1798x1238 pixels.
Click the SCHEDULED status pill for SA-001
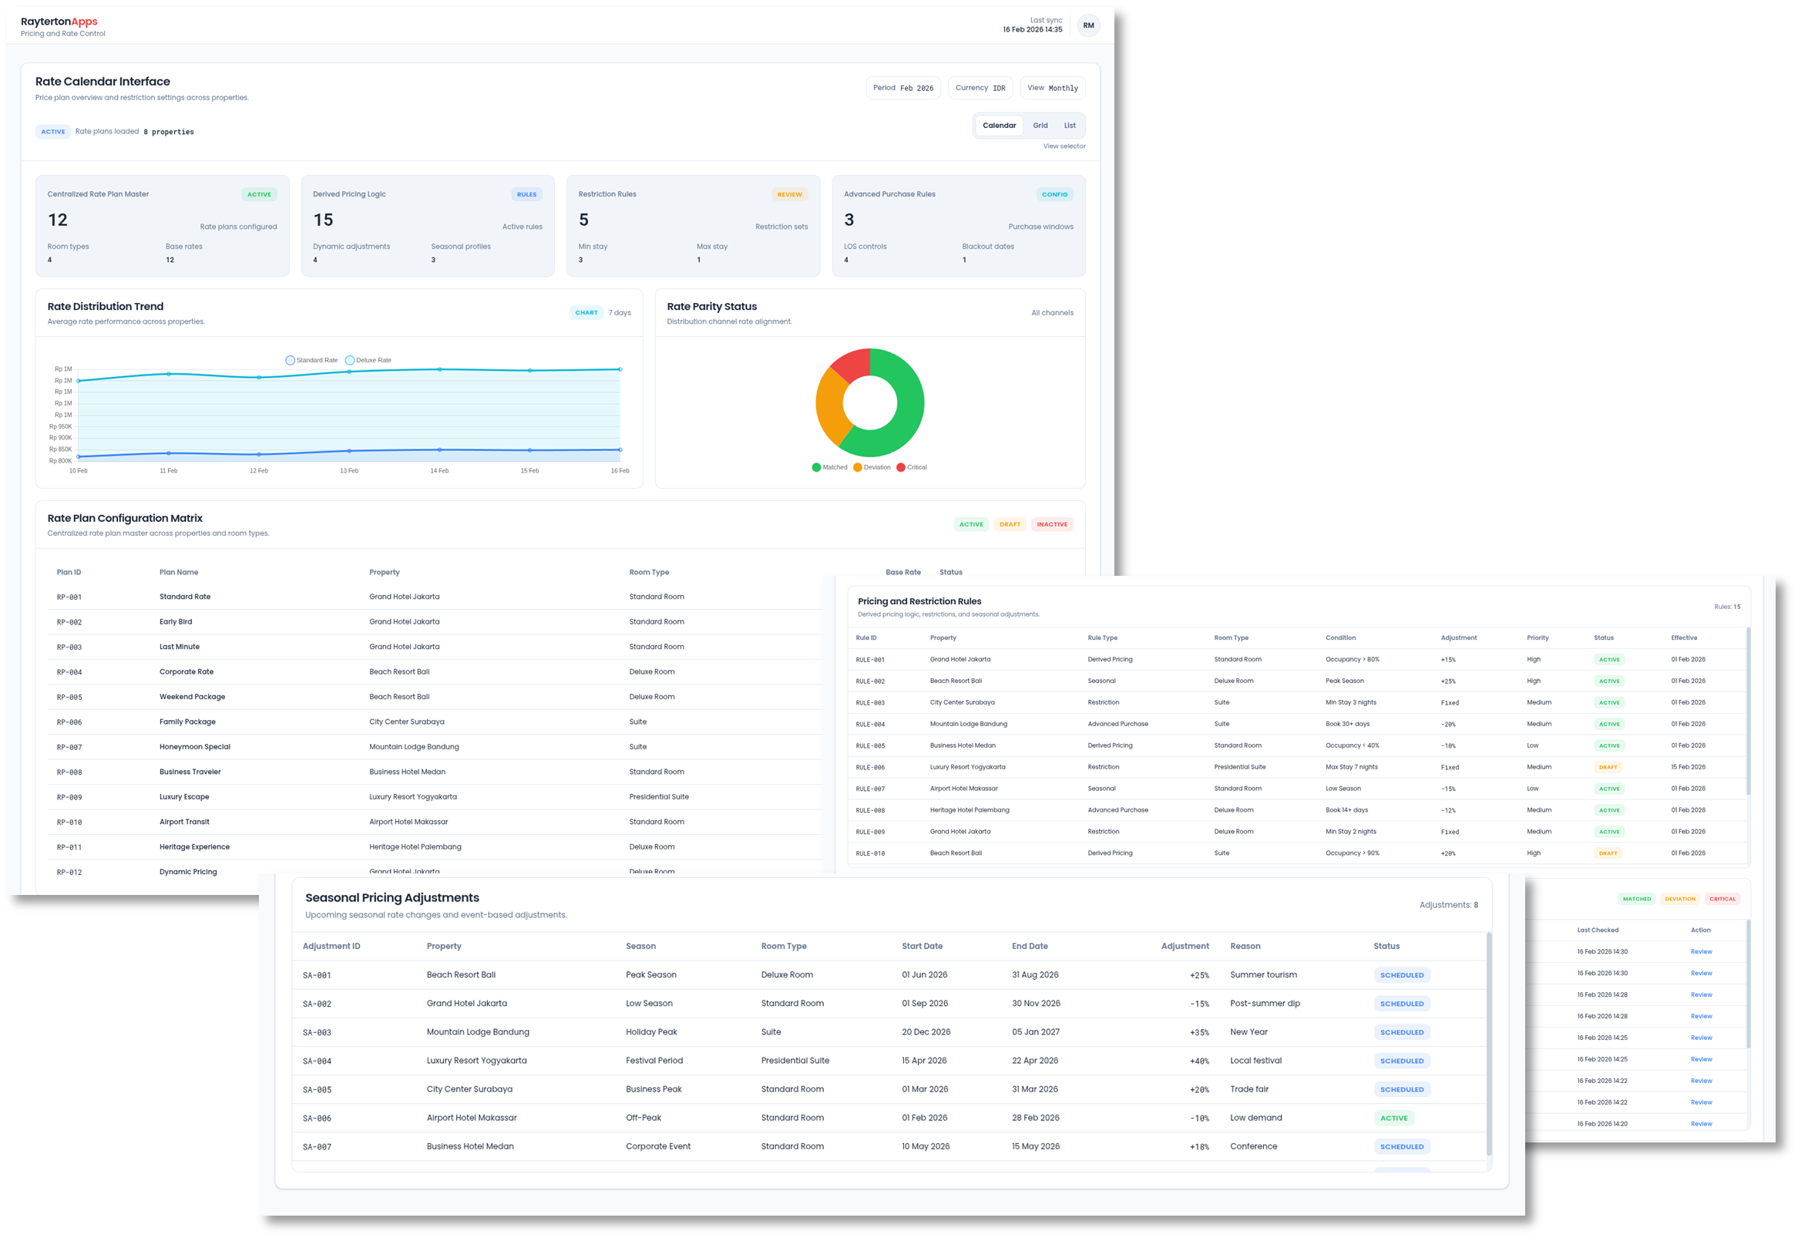click(1402, 974)
